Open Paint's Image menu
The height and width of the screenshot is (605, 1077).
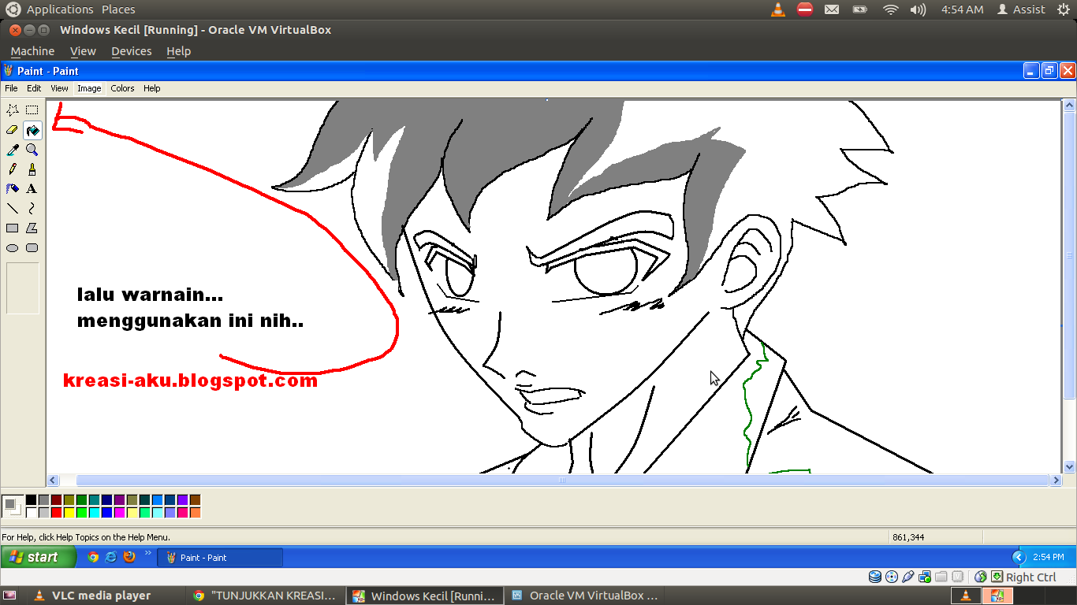(89, 88)
